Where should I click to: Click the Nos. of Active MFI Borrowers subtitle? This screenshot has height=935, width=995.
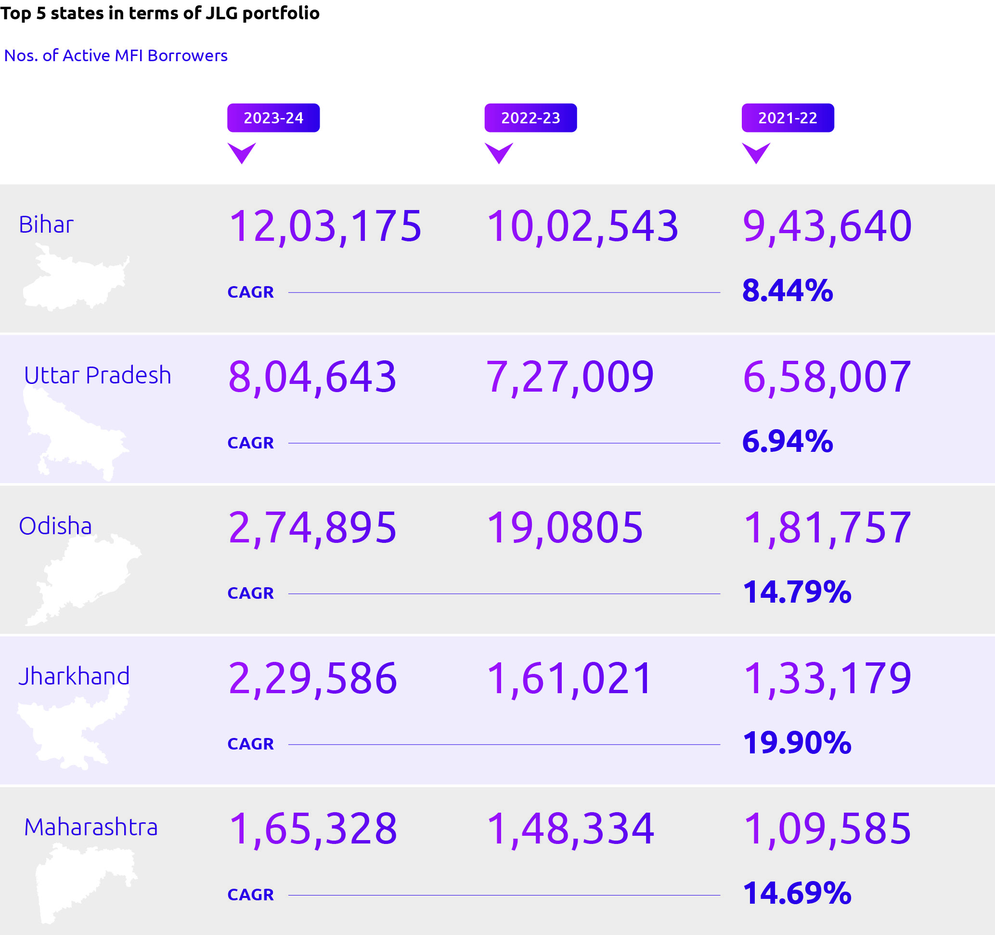coord(116,55)
